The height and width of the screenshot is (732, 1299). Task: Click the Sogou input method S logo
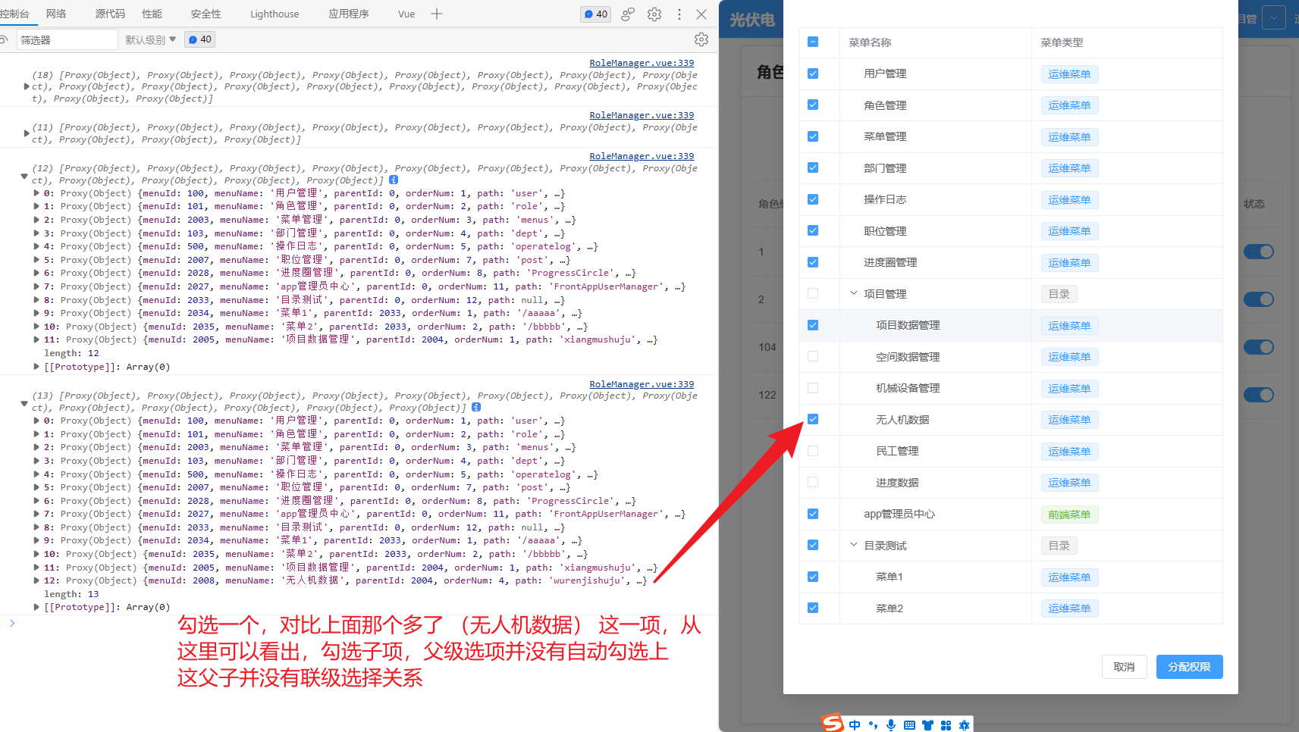tap(833, 724)
